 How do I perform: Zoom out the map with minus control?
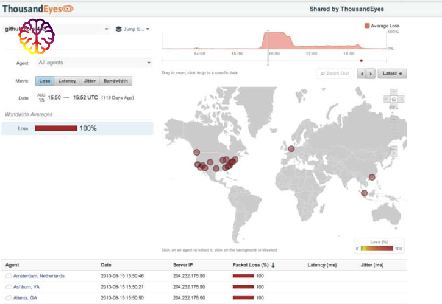click(394, 153)
